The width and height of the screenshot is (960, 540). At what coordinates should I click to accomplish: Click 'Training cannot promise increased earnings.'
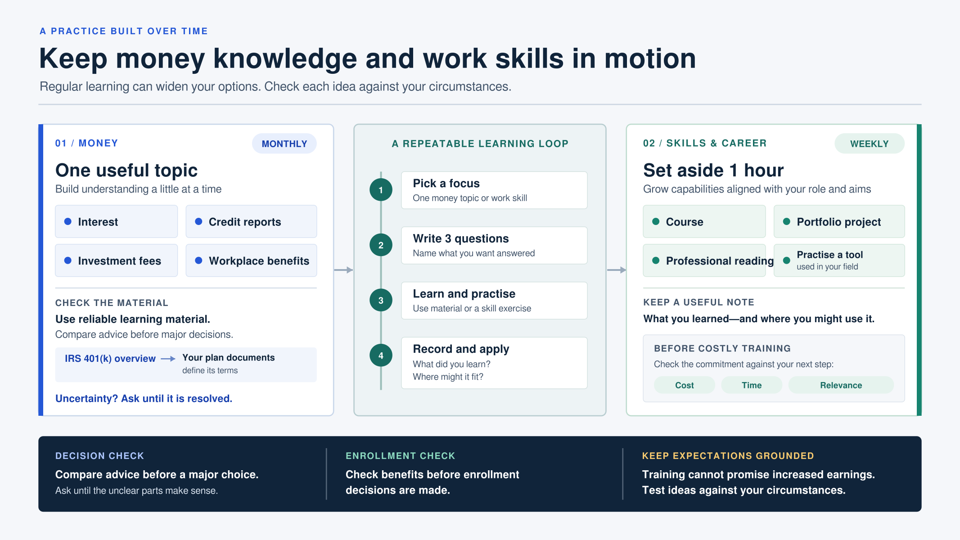coord(758,475)
